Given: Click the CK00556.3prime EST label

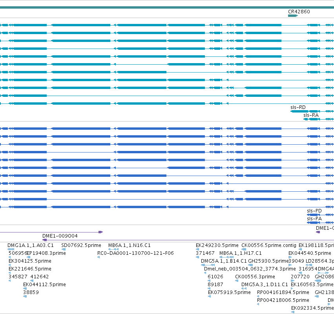Looking at the screenshot, I should (x=255, y=276).
